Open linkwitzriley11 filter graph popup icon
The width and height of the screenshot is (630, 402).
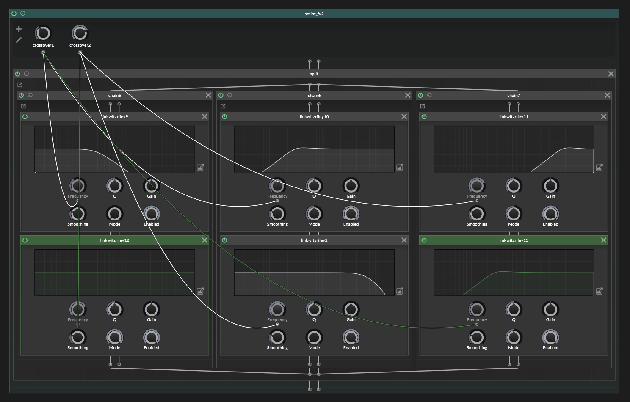point(600,168)
